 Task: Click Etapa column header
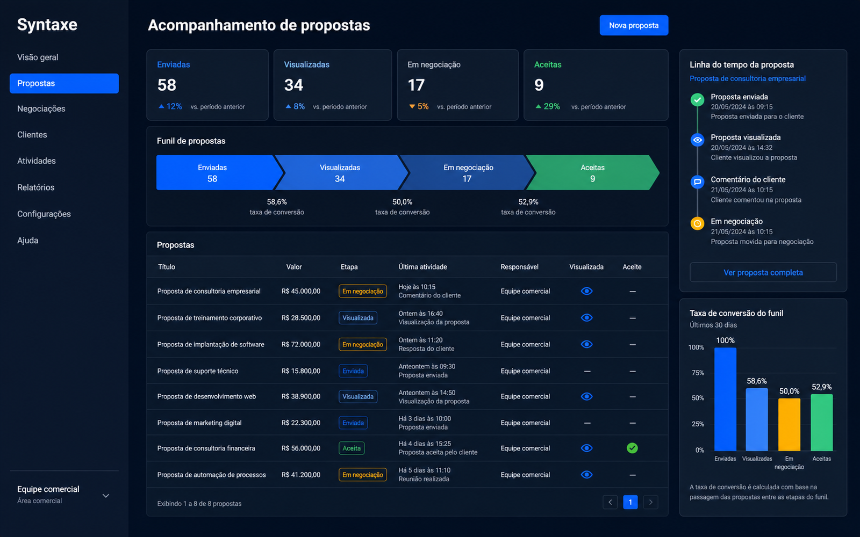pyautogui.click(x=349, y=267)
